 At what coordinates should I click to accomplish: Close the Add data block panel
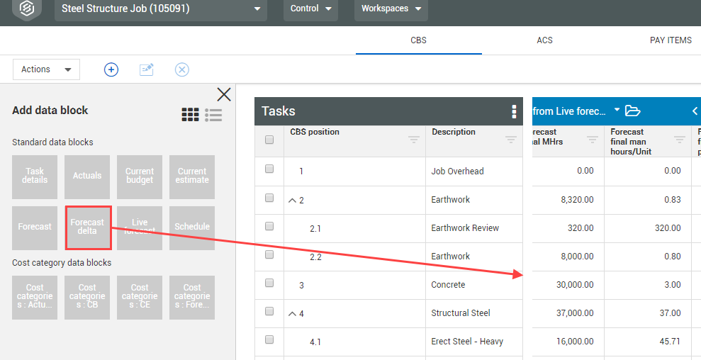click(224, 94)
